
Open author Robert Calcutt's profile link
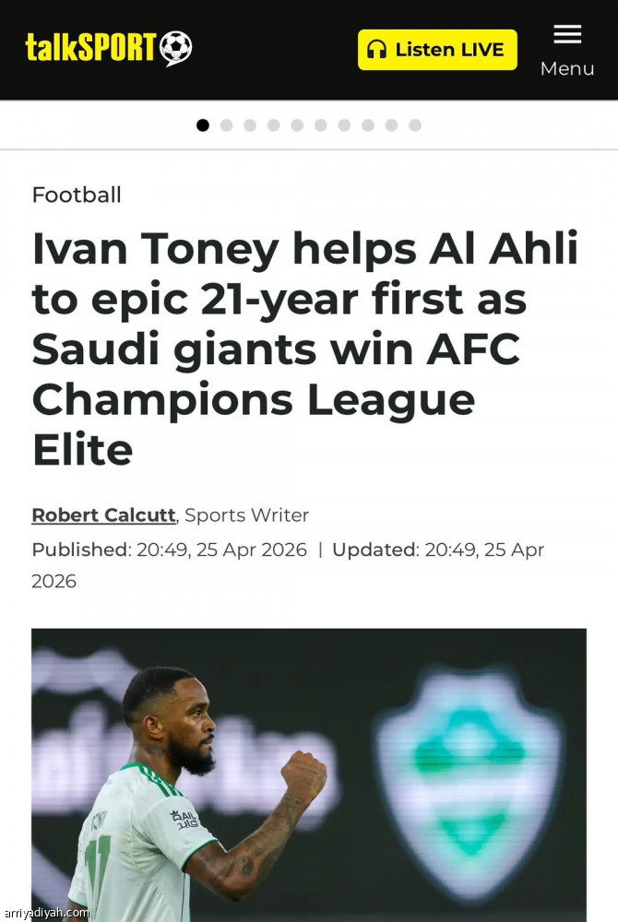click(103, 515)
